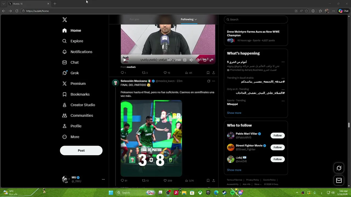Share the video post
The width and height of the screenshot is (351, 197).
click(x=214, y=73)
